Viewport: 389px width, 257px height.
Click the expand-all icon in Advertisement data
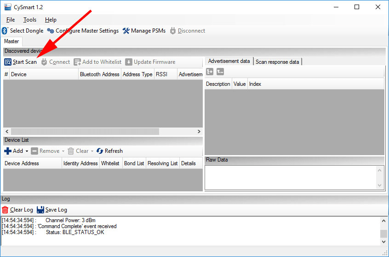tap(210, 72)
